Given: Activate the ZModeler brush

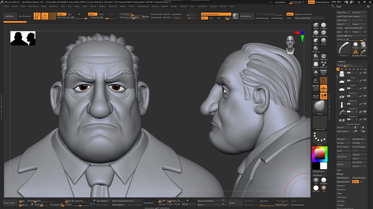Looking at the screenshot, I should pos(323,57).
